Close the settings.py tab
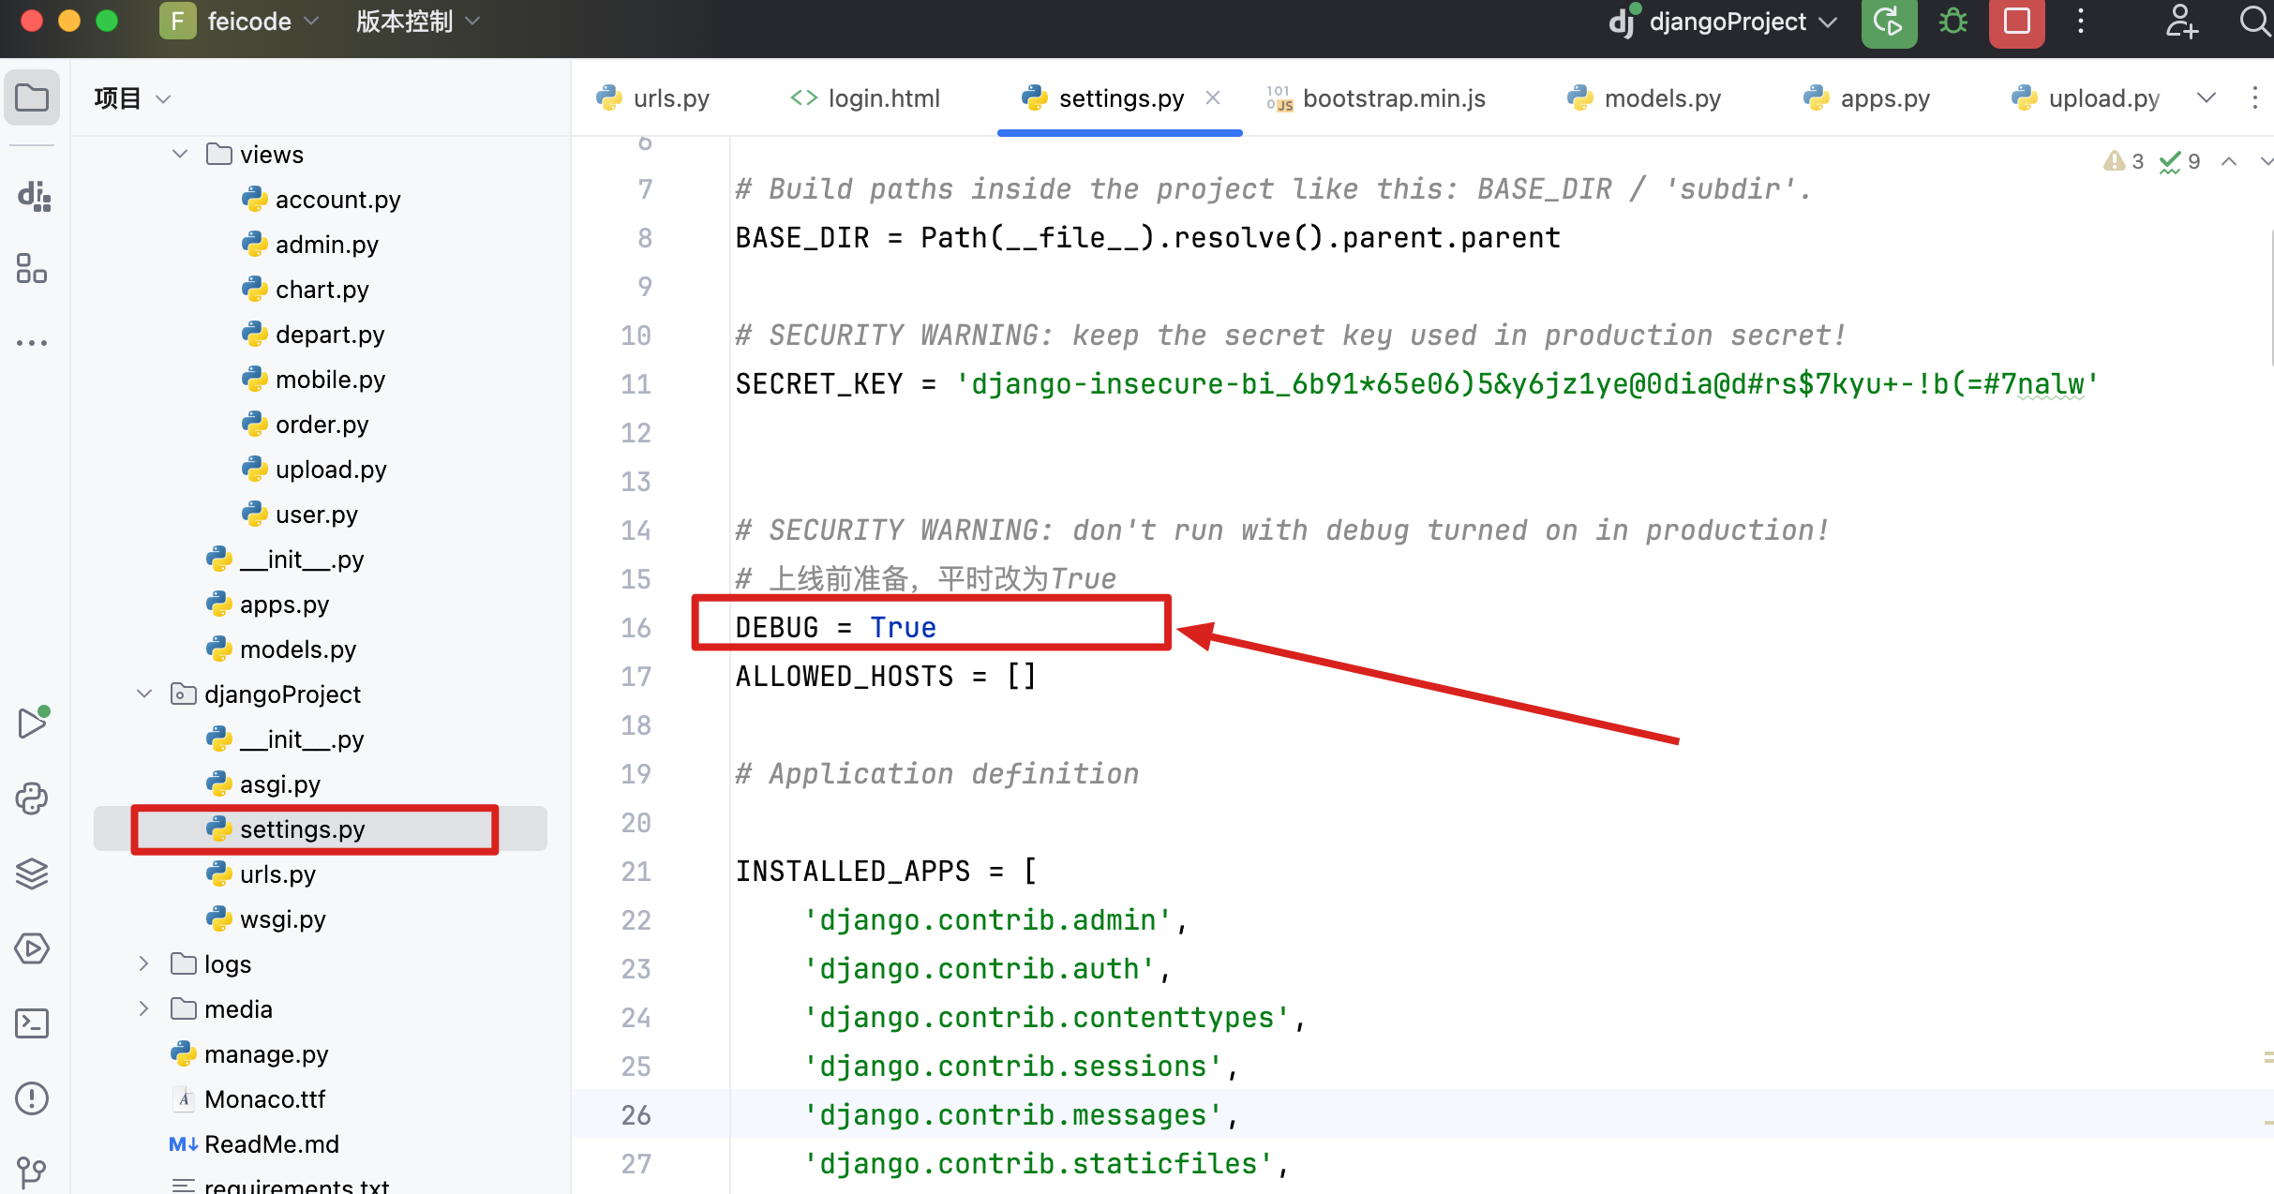Image resolution: width=2274 pixels, height=1194 pixels. (x=1213, y=97)
